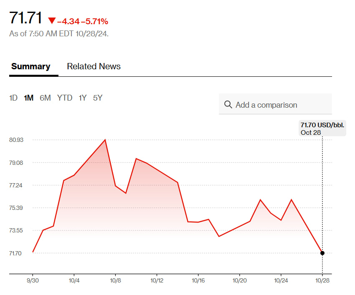This screenshot has width=355, height=295.
Task: Click the 10/4 date axis label
Action: point(74,280)
